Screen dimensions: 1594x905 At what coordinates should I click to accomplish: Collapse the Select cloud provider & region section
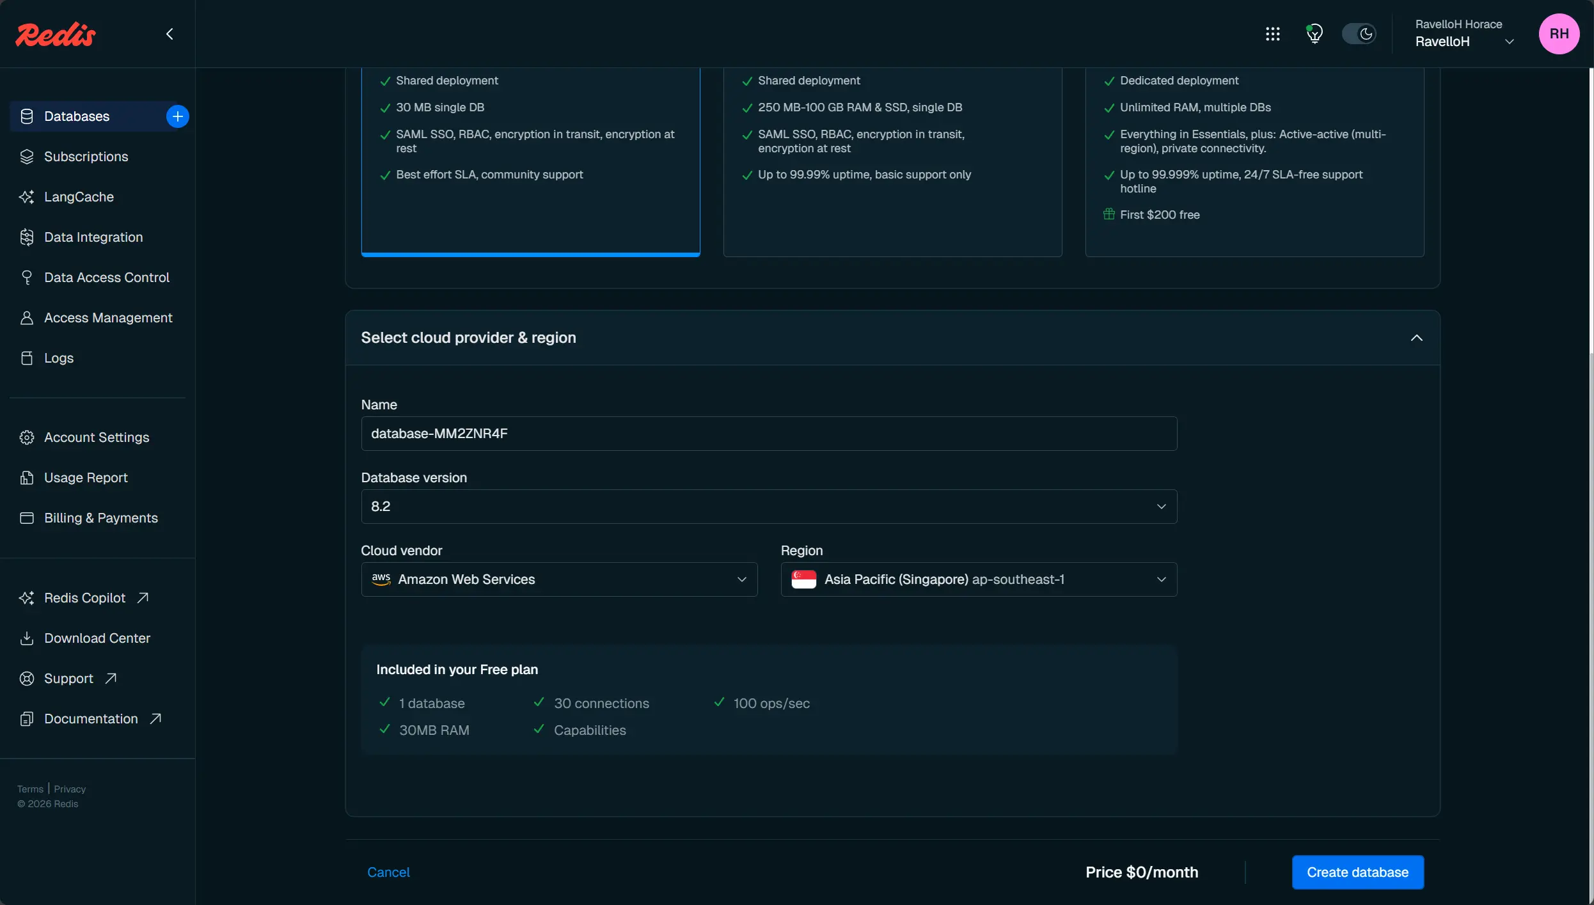(x=1416, y=338)
